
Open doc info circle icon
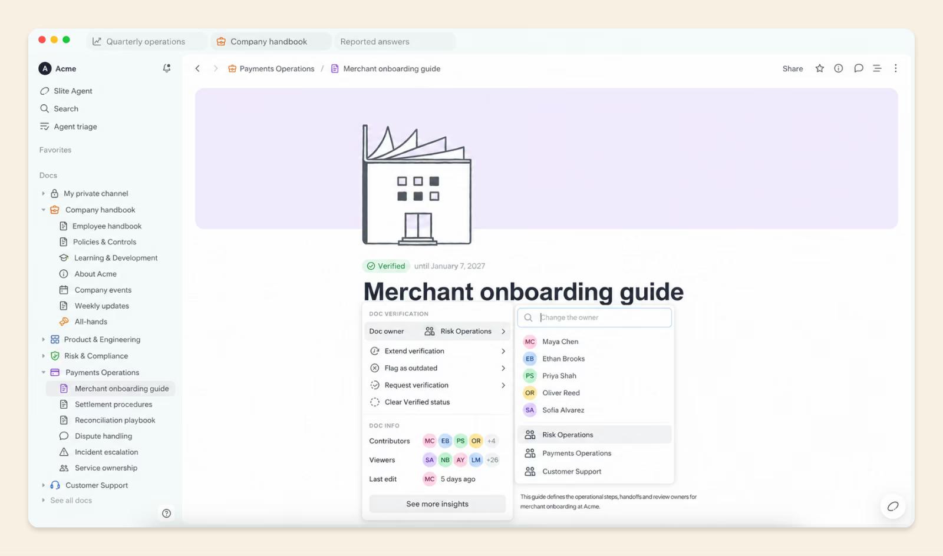838,68
